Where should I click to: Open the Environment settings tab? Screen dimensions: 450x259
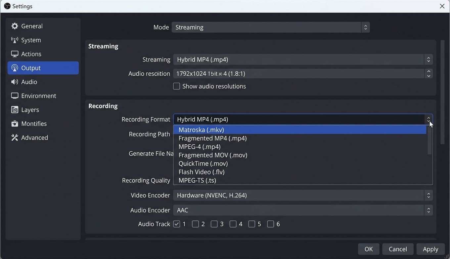pyautogui.click(x=43, y=96)
